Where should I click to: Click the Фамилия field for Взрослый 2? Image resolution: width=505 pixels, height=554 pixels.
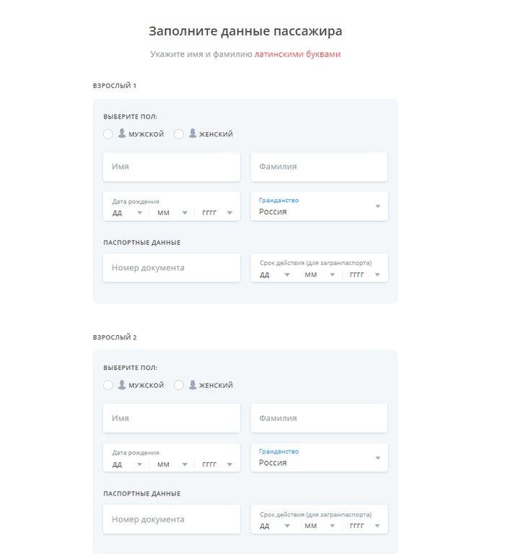coord(319,418)
